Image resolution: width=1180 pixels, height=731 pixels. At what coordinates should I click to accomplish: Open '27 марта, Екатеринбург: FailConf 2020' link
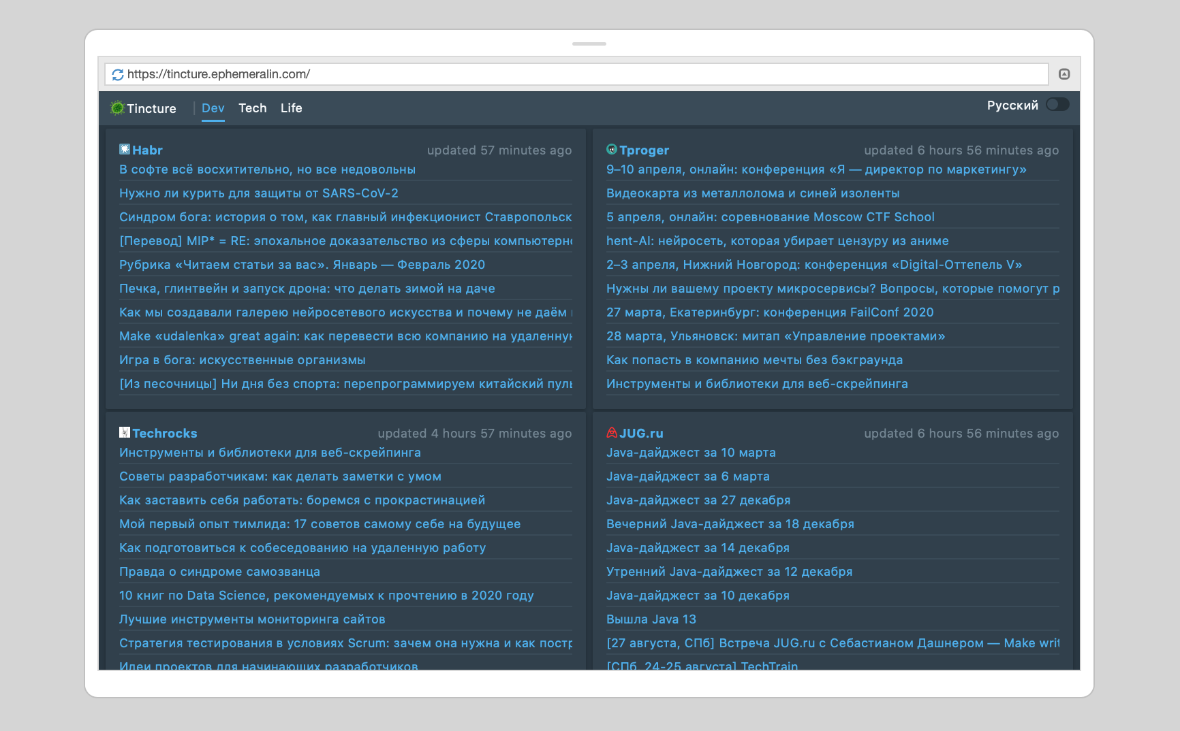click(x=770, y=312)
